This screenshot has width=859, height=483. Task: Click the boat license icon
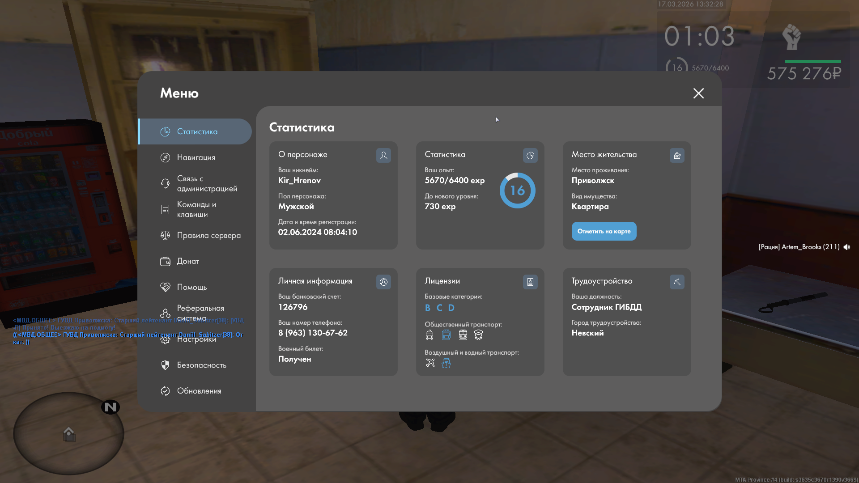[x=446, y=363]
